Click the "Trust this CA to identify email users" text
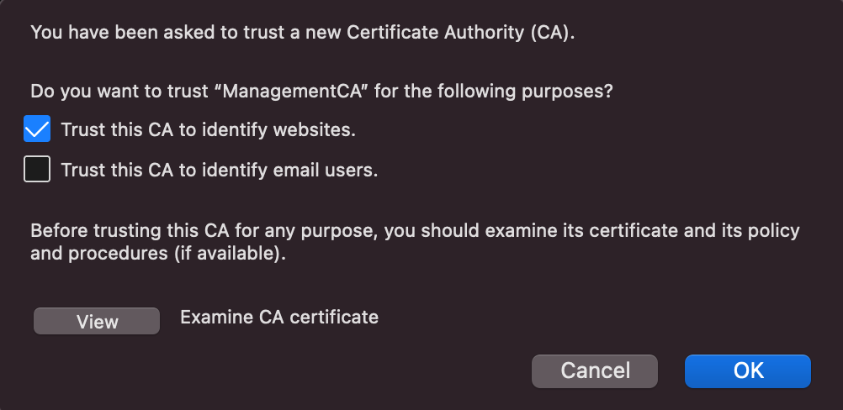The height and width of the screenshot is (410, 843). tap(220, 170)
